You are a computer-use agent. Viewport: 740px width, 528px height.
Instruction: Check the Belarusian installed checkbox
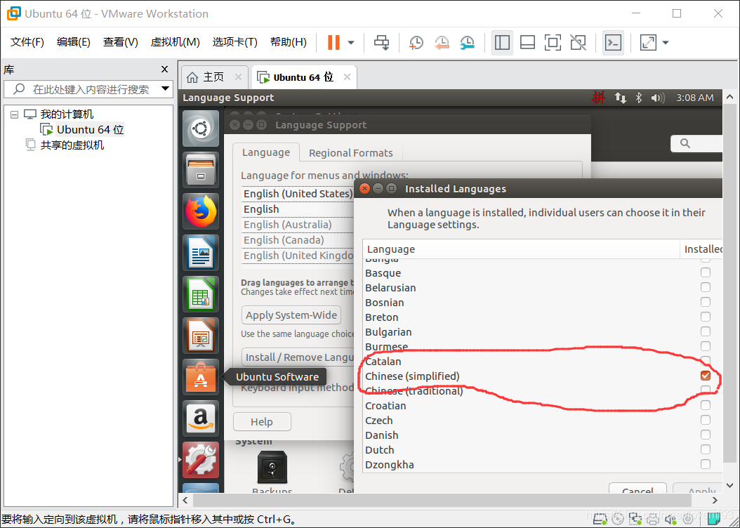pos(706,287)
